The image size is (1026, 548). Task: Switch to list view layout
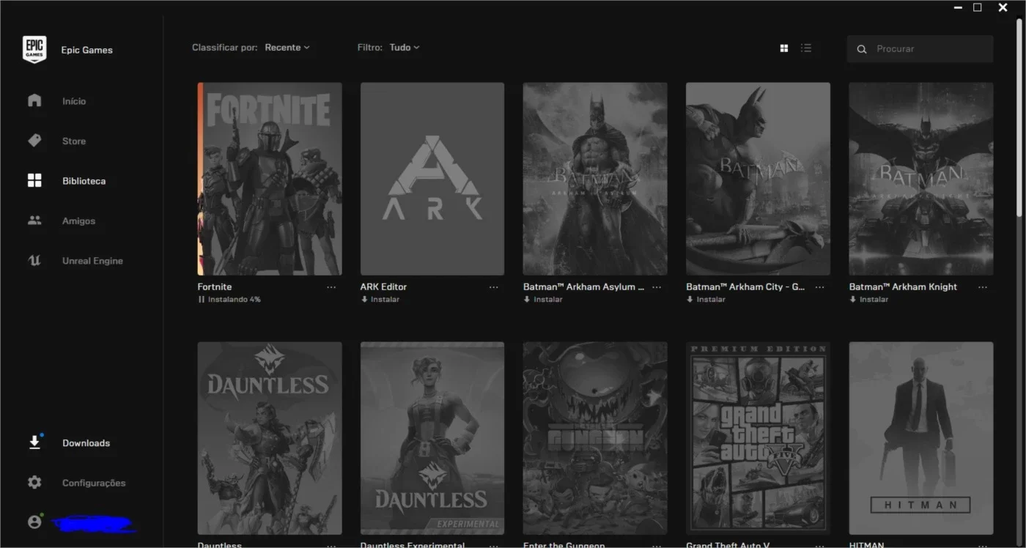(x=806, y=48)
